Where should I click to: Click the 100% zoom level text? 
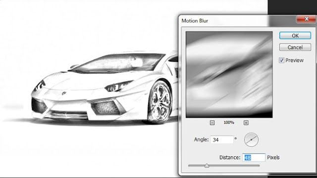coord(229,123)
